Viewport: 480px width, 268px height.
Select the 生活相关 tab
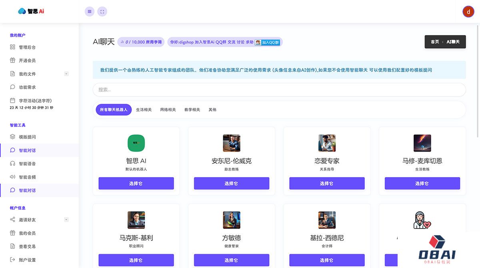coord(144,110)
